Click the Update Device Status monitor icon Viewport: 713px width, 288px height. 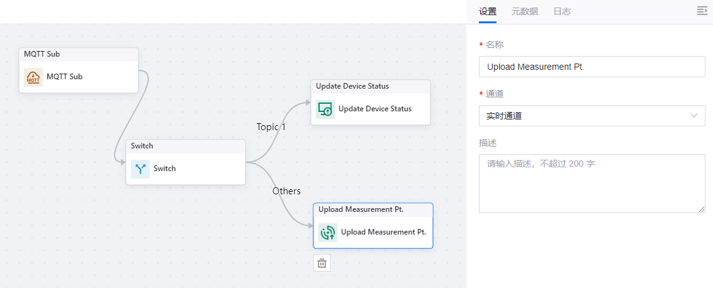pos(325,109)
